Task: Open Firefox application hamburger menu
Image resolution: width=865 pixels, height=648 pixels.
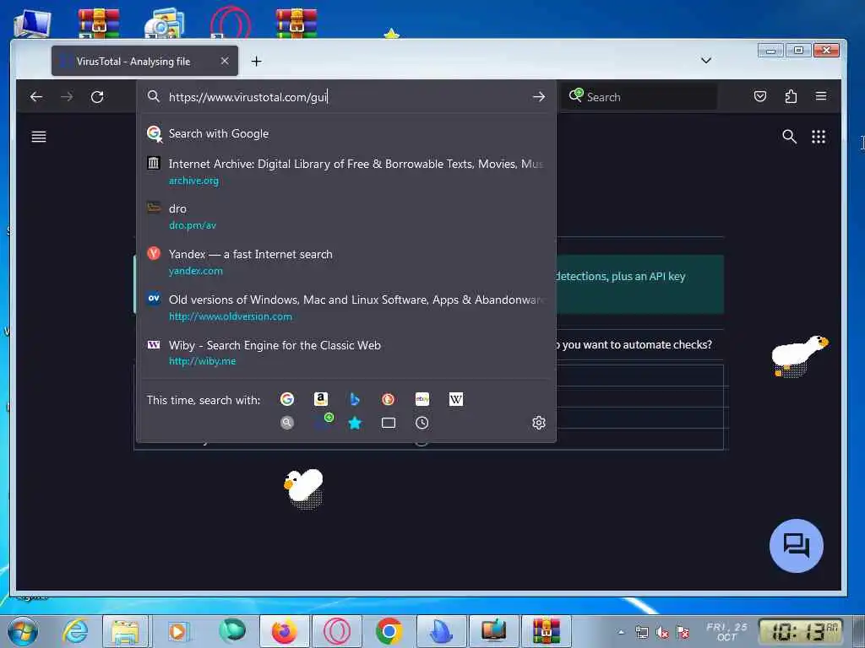Action: coord(821,96)
